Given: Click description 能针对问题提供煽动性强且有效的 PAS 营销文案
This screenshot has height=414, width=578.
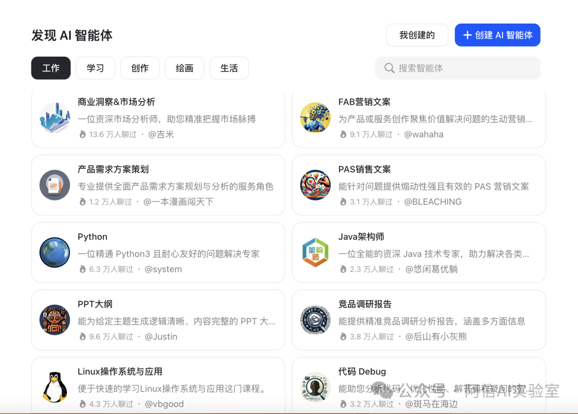Looking at the screenshot, I should (x=434, y=186).
